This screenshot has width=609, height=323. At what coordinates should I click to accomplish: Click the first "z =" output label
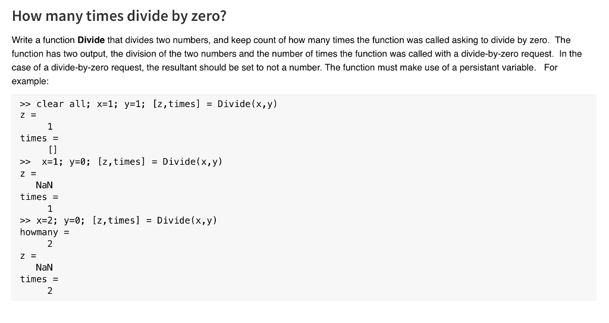tap(28, 115)
